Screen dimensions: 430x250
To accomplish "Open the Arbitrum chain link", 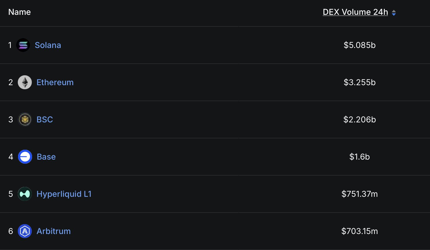I will pyautogui.click(x=53, y=231).
